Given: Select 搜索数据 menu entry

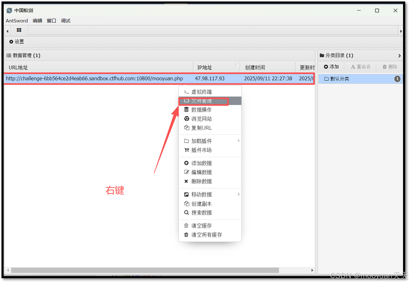Looking at the screenshot, I should (210, 213).
